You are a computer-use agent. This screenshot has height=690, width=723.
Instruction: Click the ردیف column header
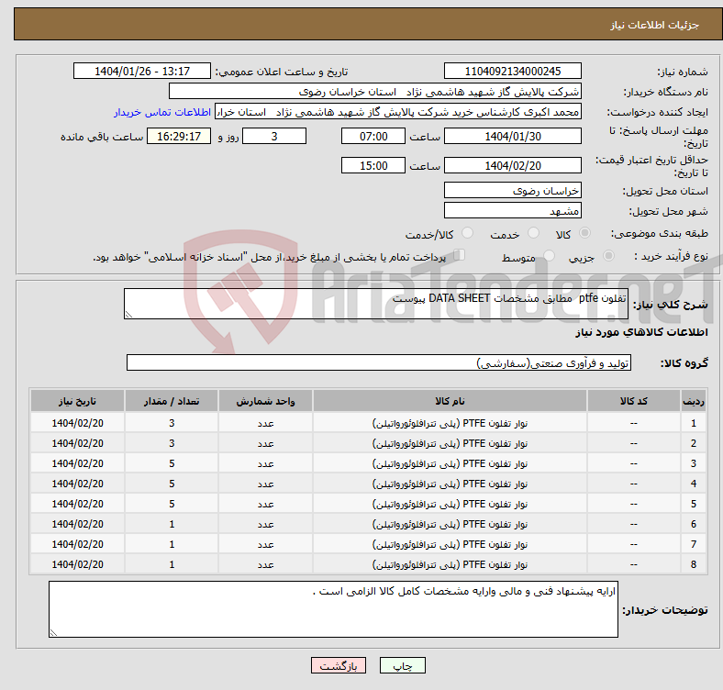[x=694, y=401]
